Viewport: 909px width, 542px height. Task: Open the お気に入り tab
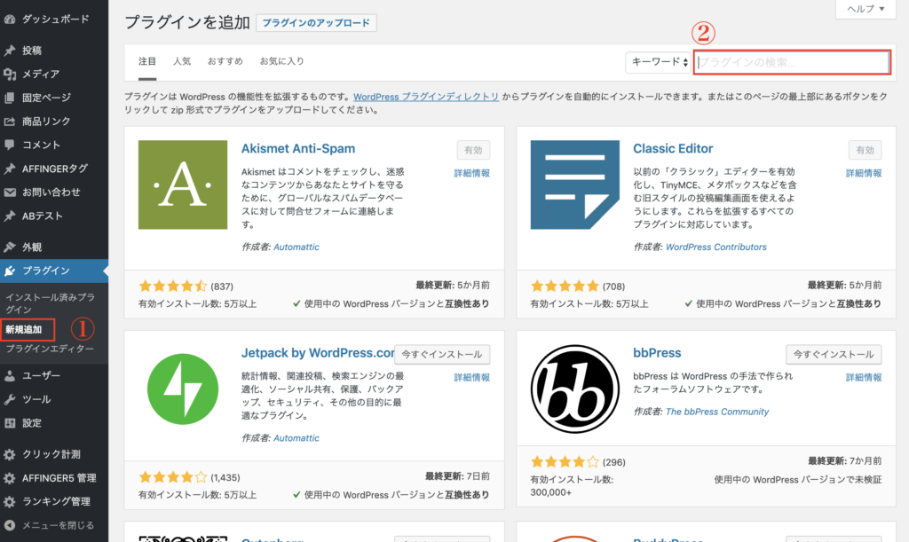tap(281, 62)
